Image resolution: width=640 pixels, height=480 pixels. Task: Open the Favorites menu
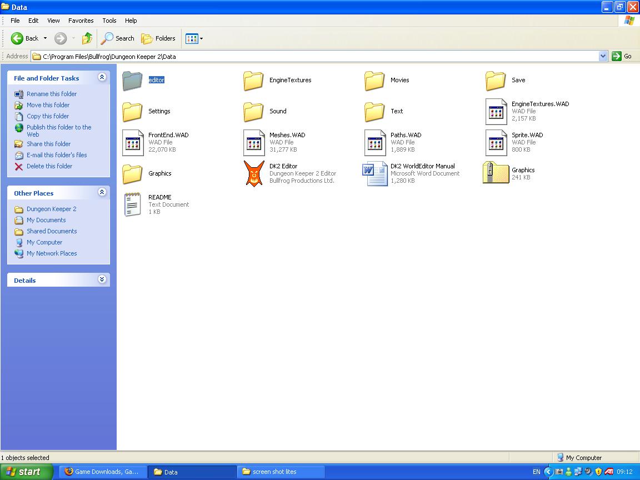pyautogui.click(x=81, y=21)
